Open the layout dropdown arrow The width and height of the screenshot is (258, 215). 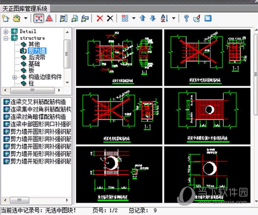click(x=134, y=18)
